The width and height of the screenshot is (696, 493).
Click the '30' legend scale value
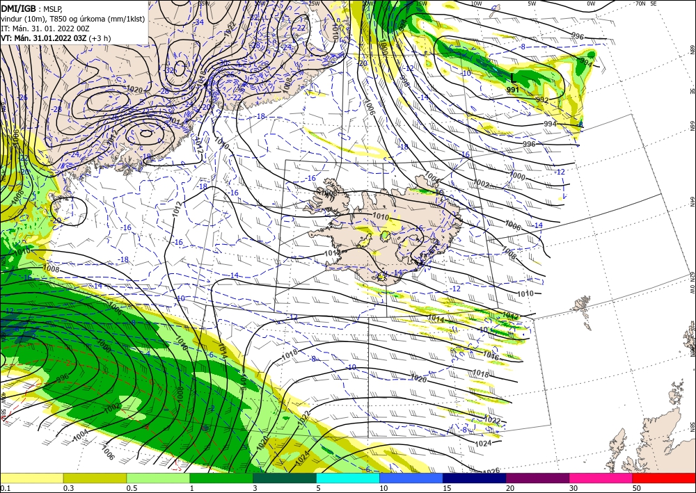(x=574, y=488)
